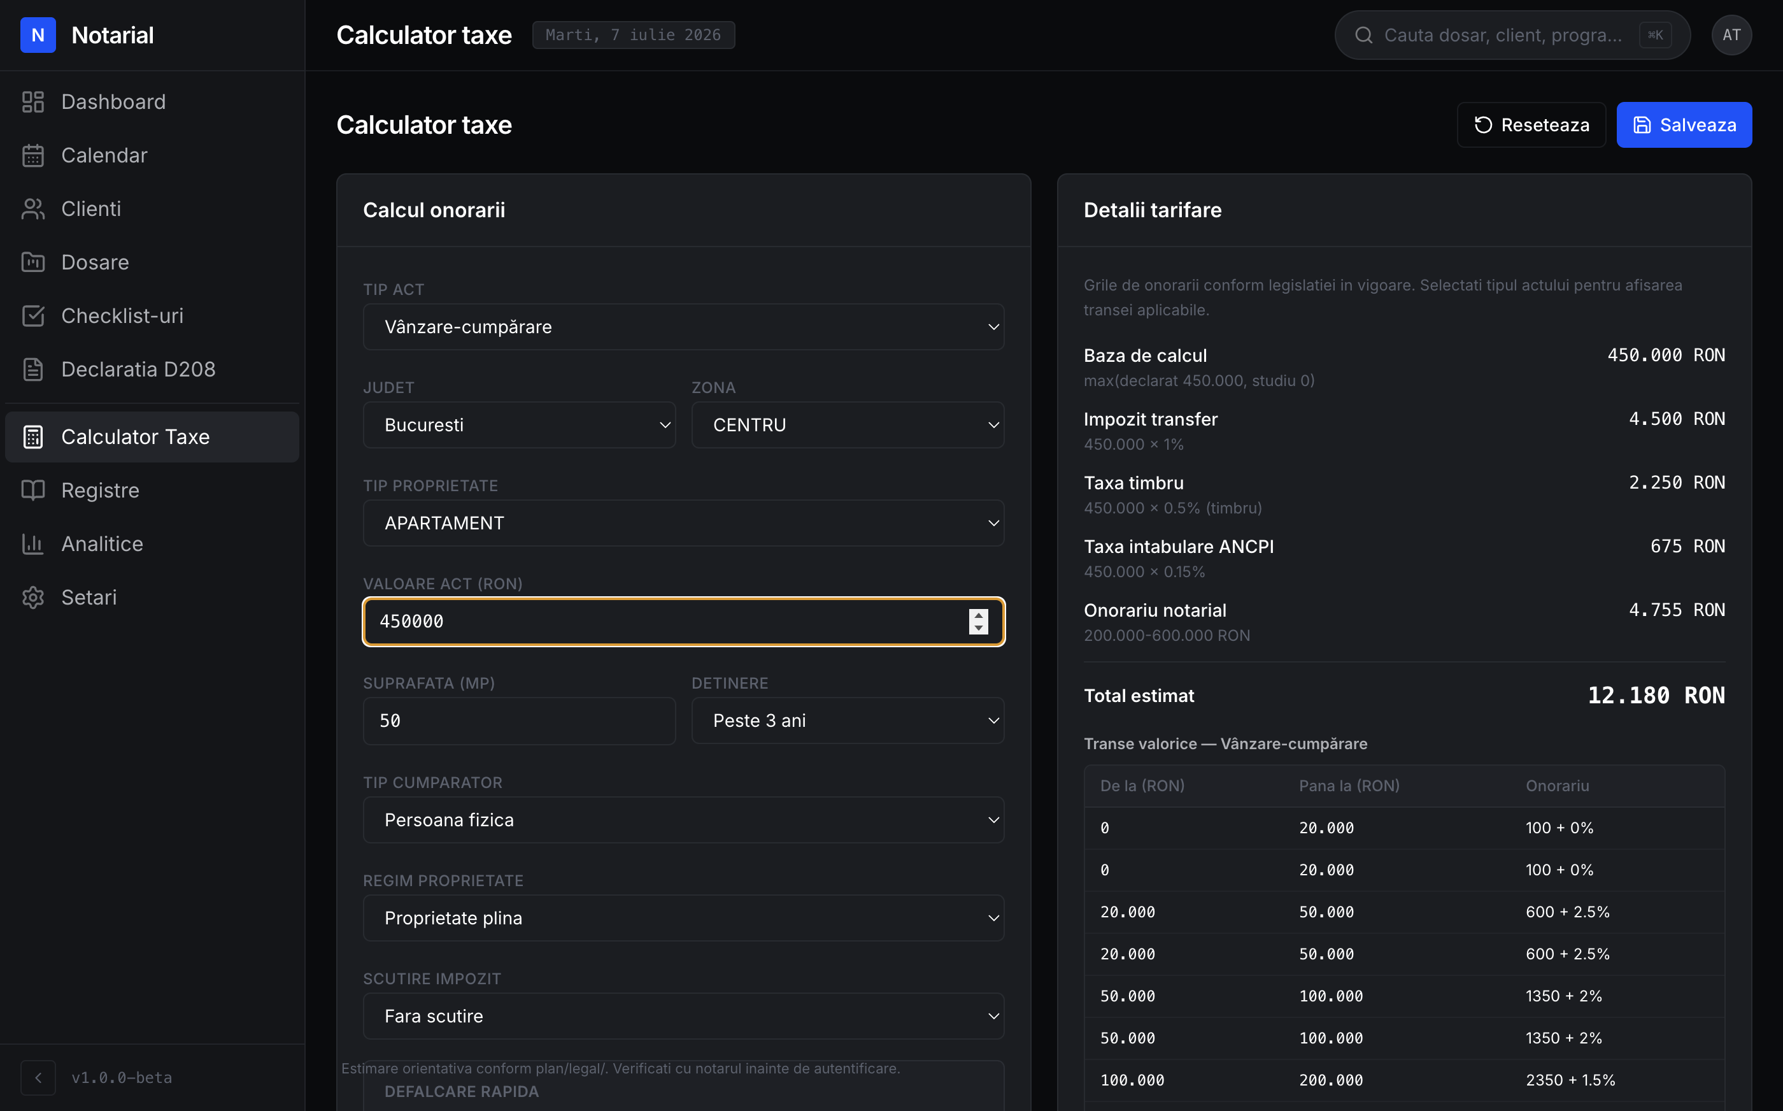Open the AT user avatar
This screenshot has width=1783, height=1111.
(x=1731, y=34)
